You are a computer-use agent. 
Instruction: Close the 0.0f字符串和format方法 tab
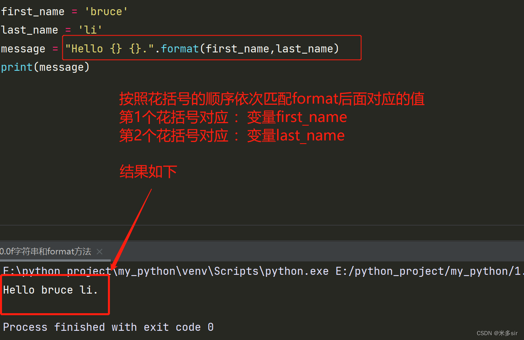click(99, 252)
